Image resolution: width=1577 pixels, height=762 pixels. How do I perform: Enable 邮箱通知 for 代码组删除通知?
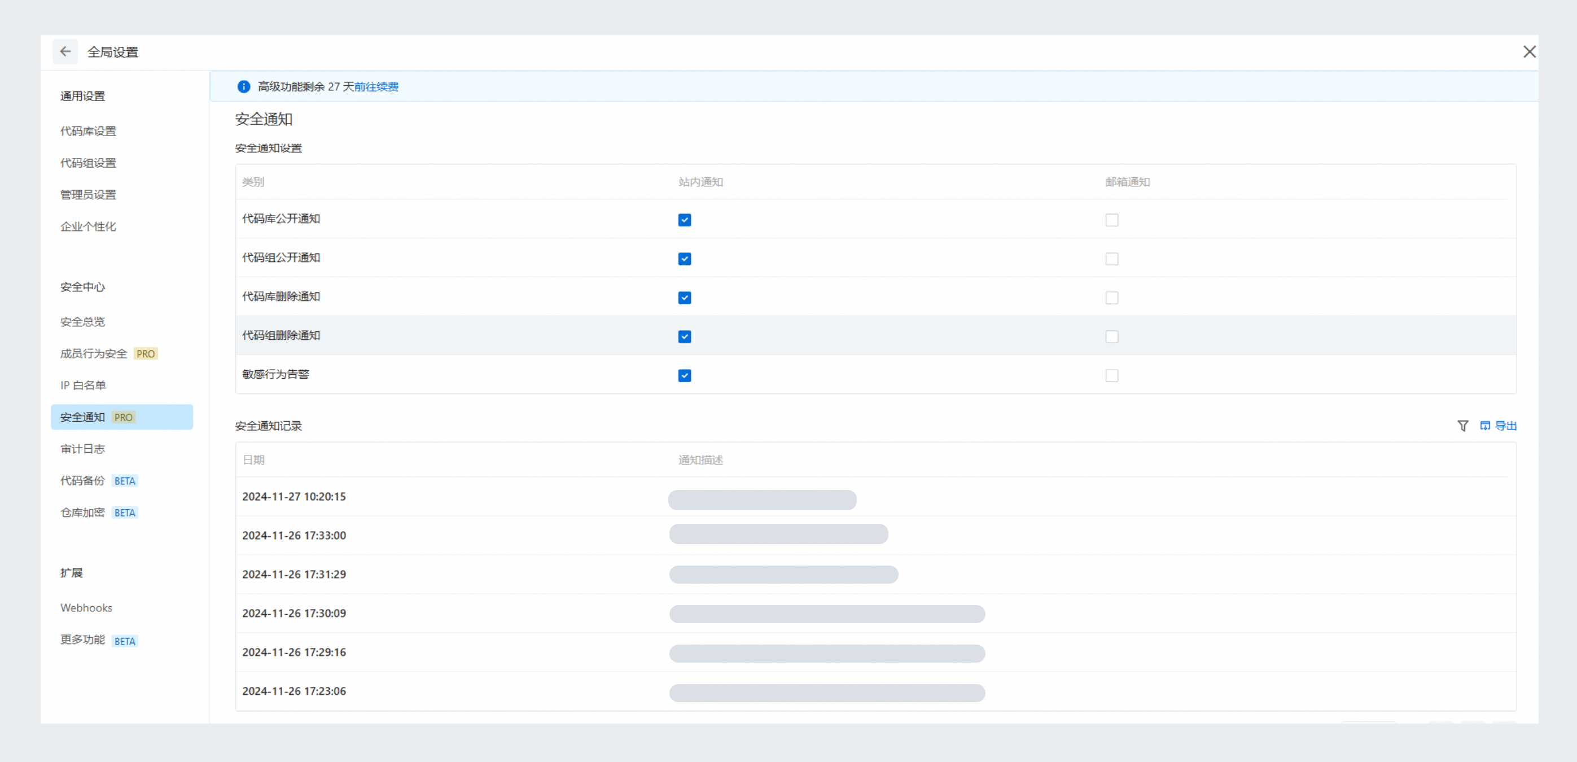pos(1112,336)
